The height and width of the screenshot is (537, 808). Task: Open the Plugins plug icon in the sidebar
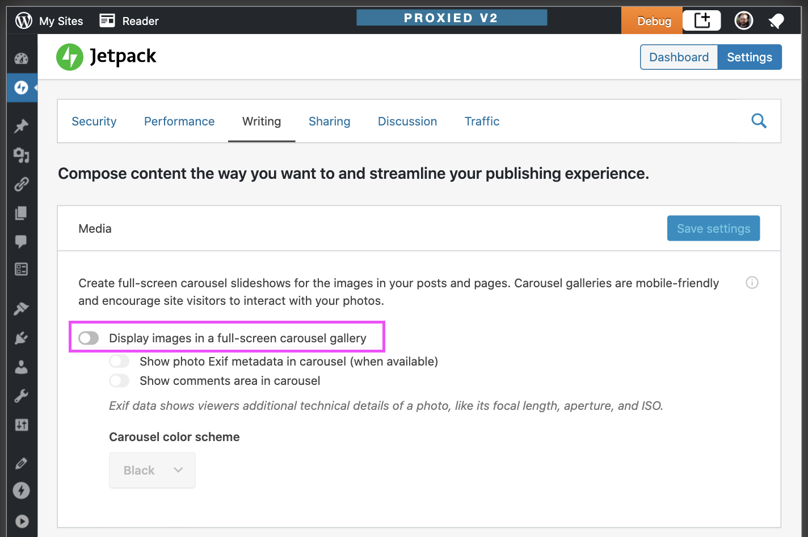pyautogui.click(x=22, y=338)
